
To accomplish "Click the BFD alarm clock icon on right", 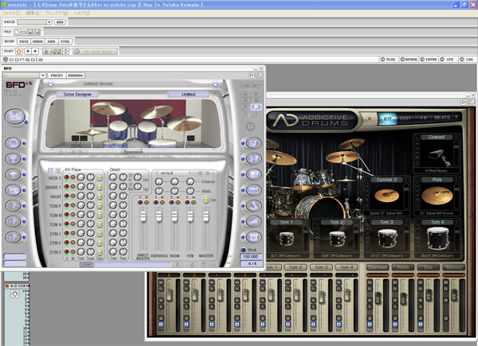I will tap(253, 237).
